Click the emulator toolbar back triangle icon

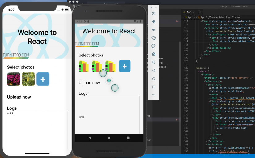tap(154, 70)
